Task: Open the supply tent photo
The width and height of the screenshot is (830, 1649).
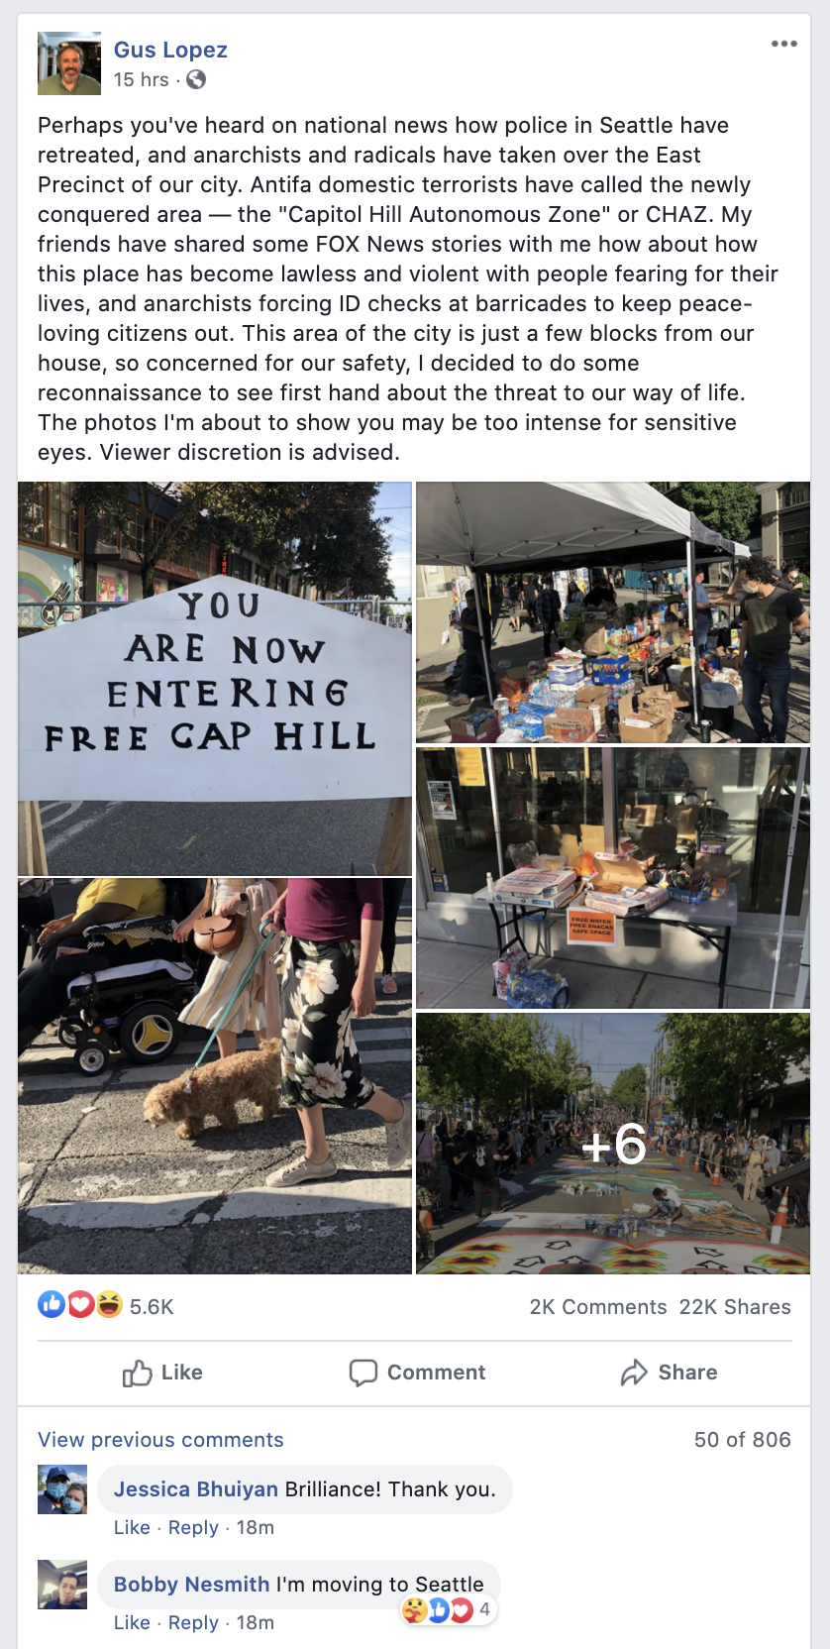Action: pos(613,612)
